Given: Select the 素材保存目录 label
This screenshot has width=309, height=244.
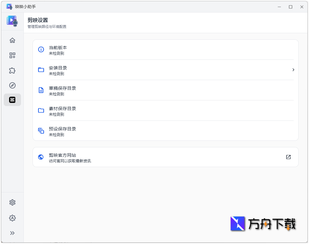Looking at the screenshot, I should 63,109.
